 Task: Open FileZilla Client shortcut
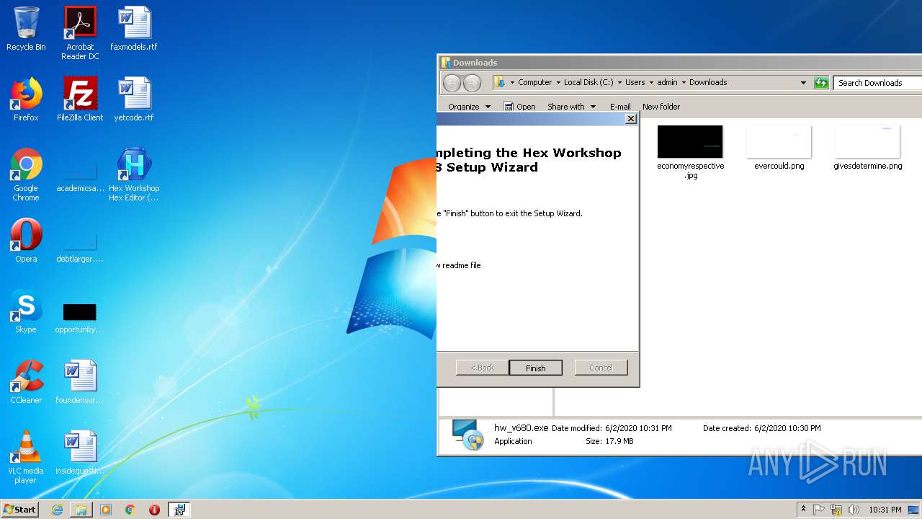click(80, 99)
